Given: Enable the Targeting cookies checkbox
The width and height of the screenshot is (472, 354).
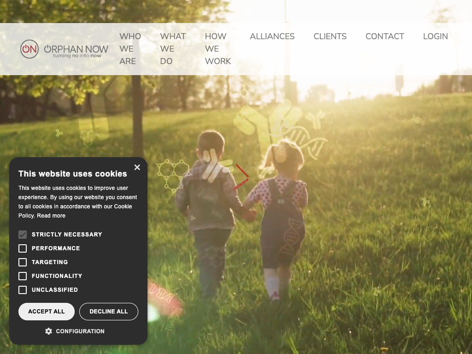Looking at the screenshot, I should coord(23,262).
